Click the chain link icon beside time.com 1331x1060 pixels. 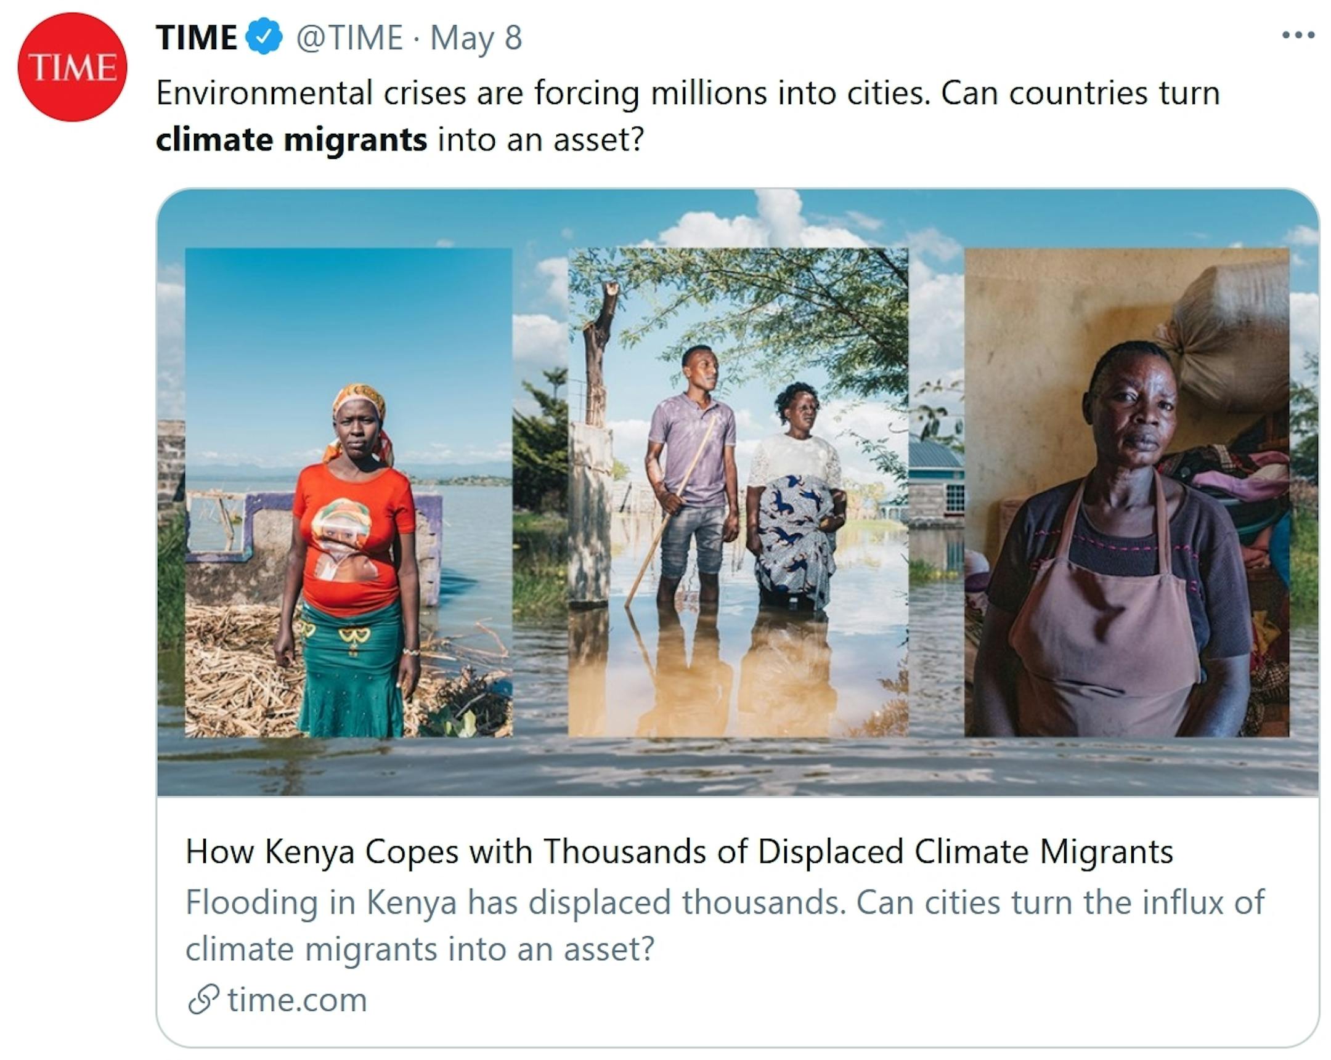click(x=203, y=999)
